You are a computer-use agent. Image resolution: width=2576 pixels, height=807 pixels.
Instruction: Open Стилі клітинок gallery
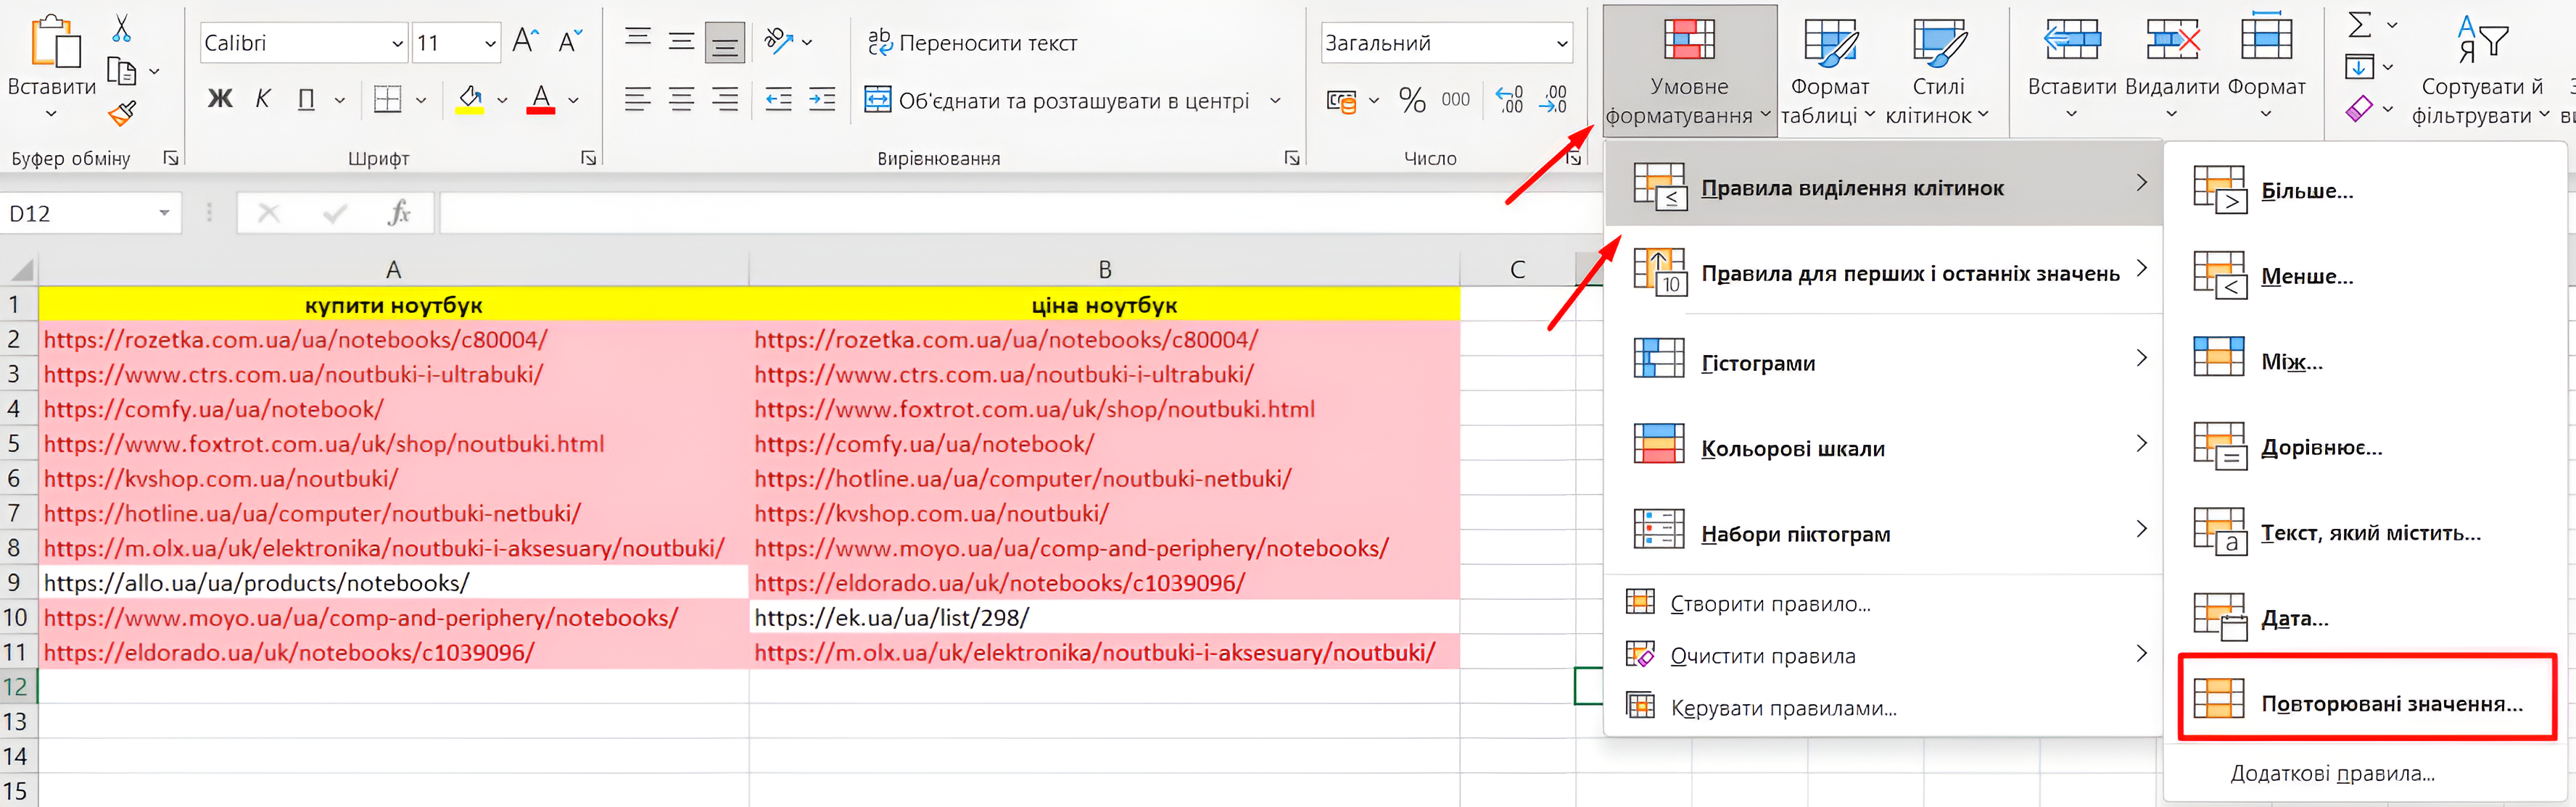1938,71
